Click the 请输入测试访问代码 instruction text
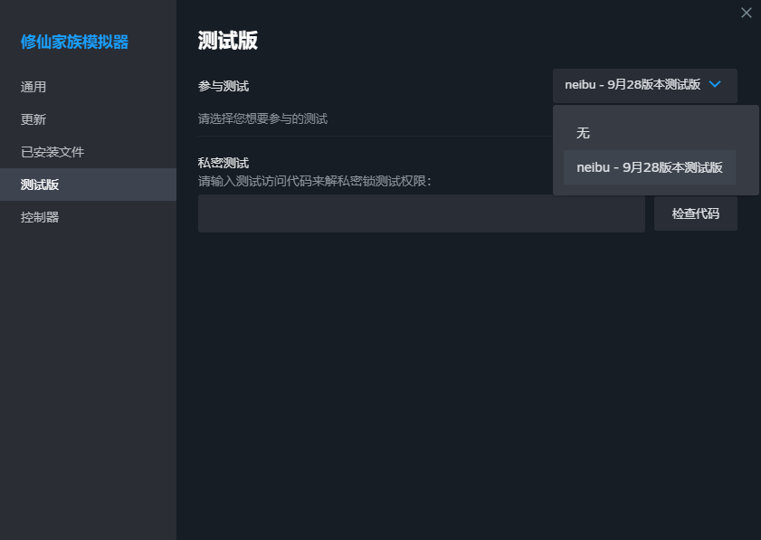This screenshot has width=761, height=540. pos(315,181)
